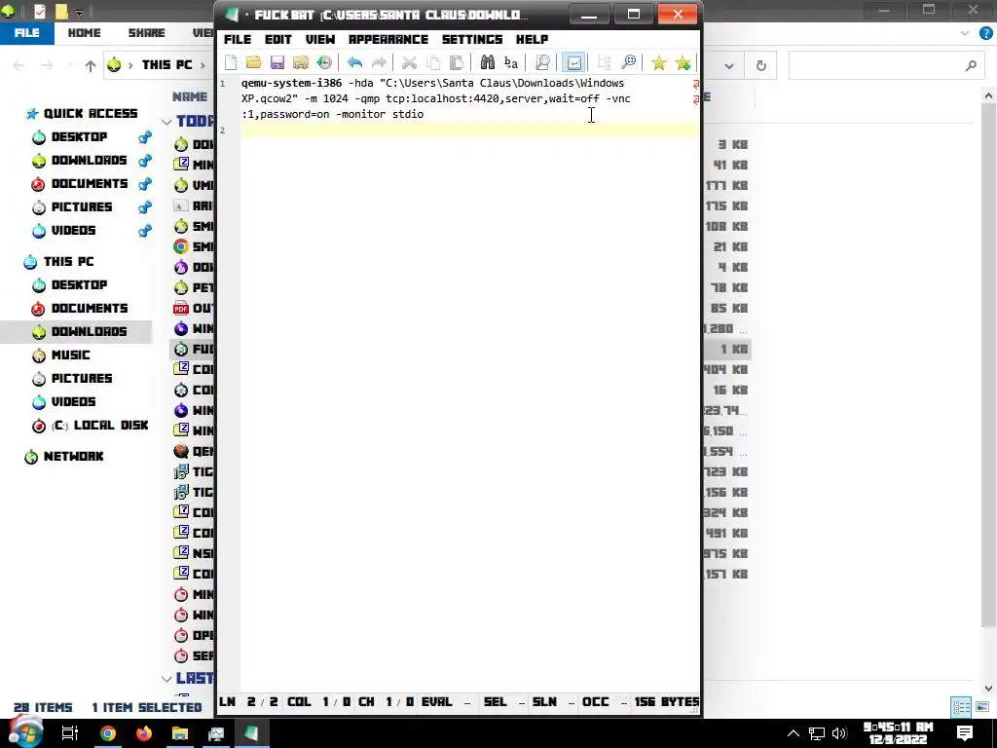Undo the last edit with blue arrow
This screenshot has width=997, height=748.
coord(354,62)
